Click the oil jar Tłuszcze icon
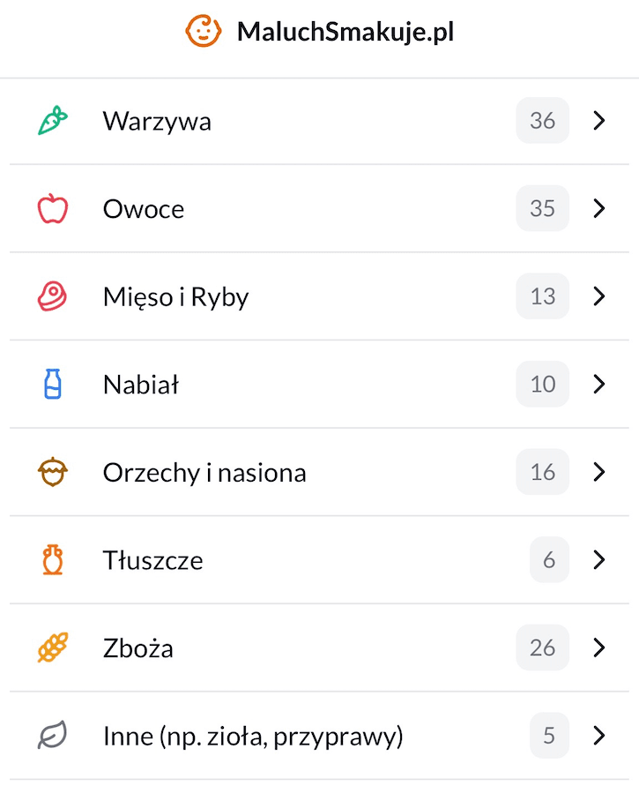This screenshot has width=639, height=786. pos(53,559)
